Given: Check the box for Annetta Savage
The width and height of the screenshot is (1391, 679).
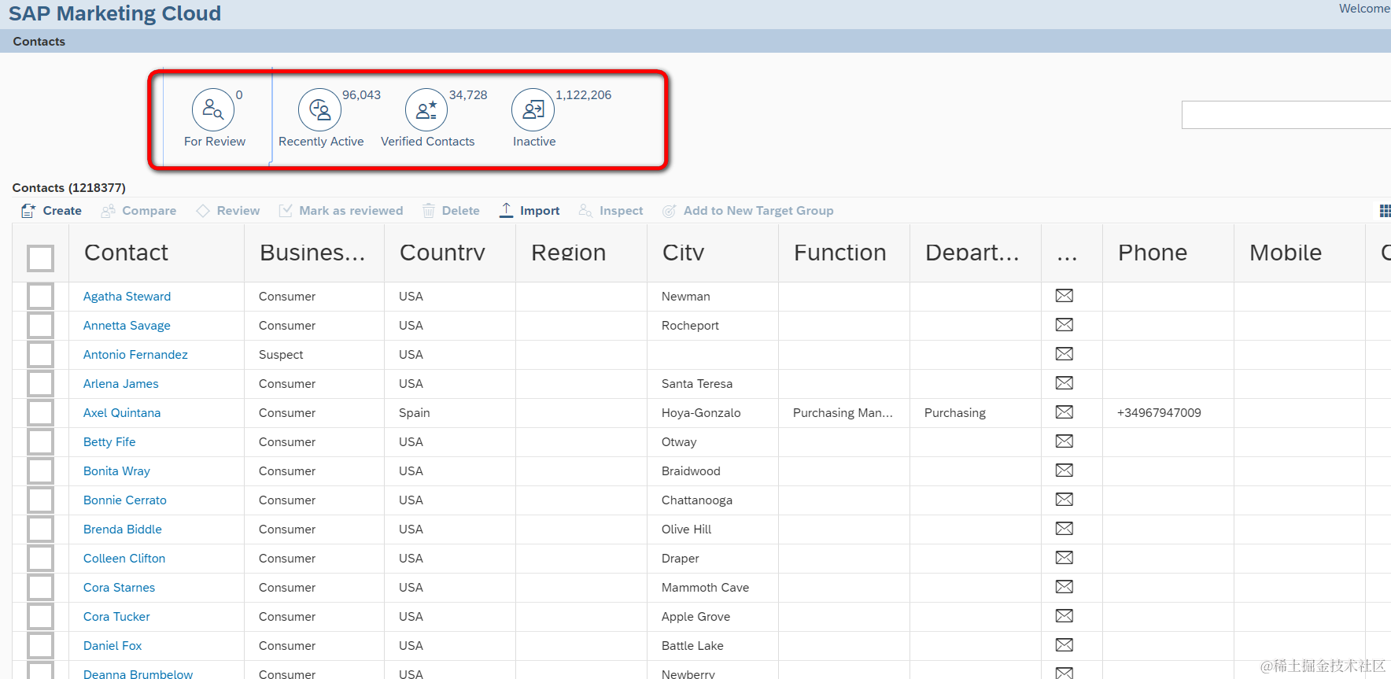Looking at the screenshot, I should 40,326.
